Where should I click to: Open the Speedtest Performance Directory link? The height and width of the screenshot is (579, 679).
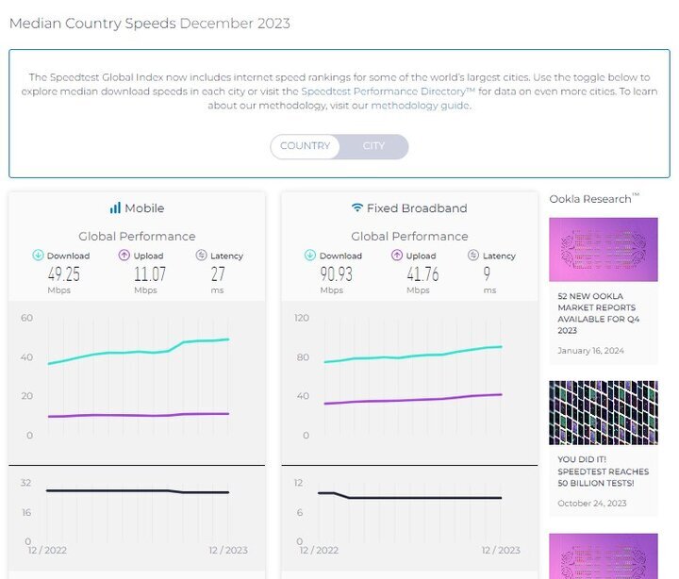coord(388,91)
